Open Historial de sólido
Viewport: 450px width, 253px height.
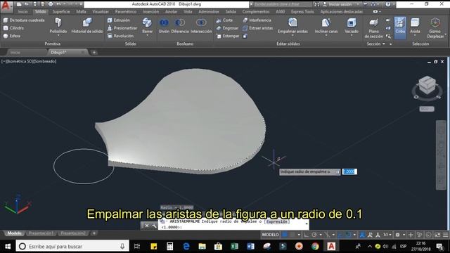tap(87, 25)
